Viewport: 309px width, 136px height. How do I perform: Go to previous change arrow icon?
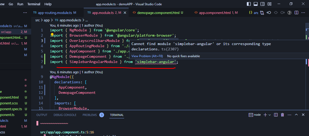click(269, 13)
